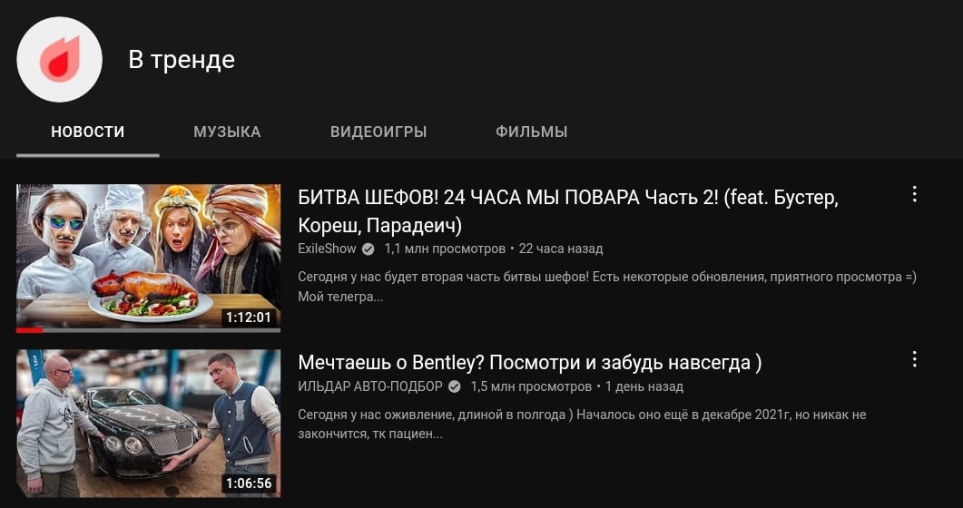Switch to the МУЗЫКА tab
Viewport: 963px width, 508px height.
[227, 132]
